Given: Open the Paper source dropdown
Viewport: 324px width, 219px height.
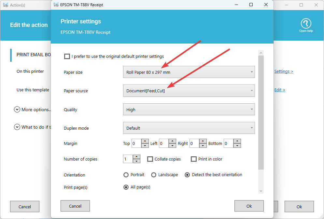Looking at the screenshot, I should click(x=189, y=91).
